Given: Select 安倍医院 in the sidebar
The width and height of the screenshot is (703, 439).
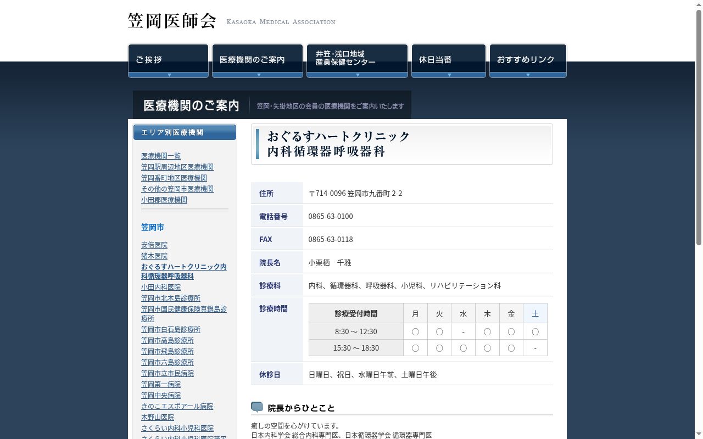Looking at the screenshot, I should [154, 245].
